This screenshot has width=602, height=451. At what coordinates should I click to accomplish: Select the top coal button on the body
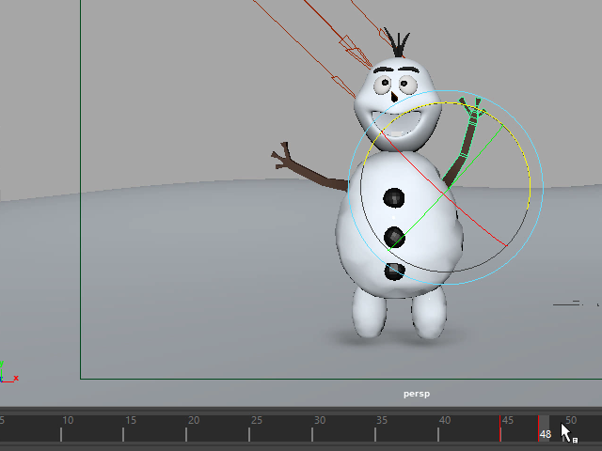tap(393, 198)
